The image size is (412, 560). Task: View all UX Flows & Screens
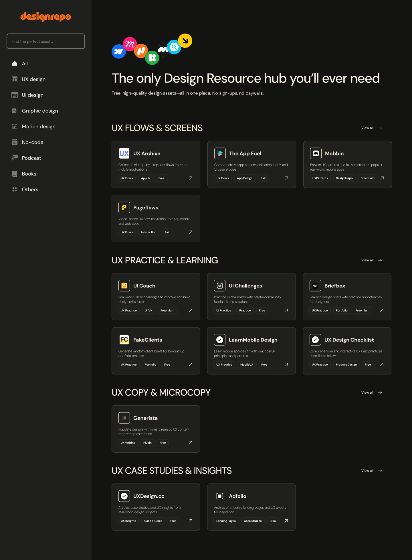371,128
